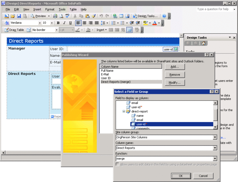Open the Function merge dropdown
The width and height of the screenshot is (238, 182).
[x=215, y=159]
